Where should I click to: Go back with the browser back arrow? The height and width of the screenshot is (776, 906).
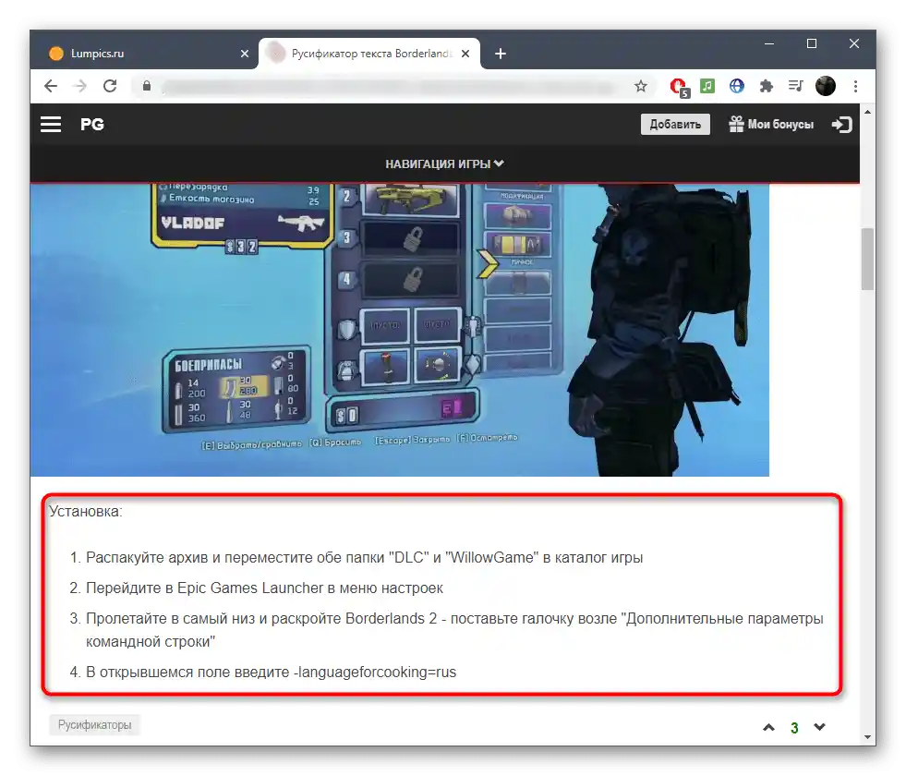tap(51, 86)
